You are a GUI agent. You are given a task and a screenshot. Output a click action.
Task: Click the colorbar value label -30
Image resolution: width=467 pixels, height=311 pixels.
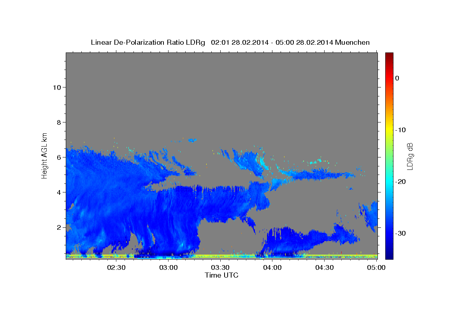(x=401, y=233)
